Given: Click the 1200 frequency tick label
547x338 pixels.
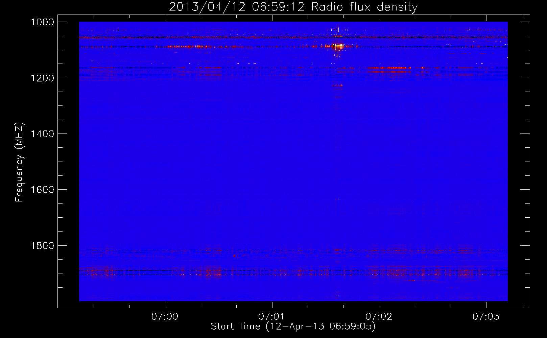Looking at the screenshot, I should pyautogui.click(x=42, y=78).
